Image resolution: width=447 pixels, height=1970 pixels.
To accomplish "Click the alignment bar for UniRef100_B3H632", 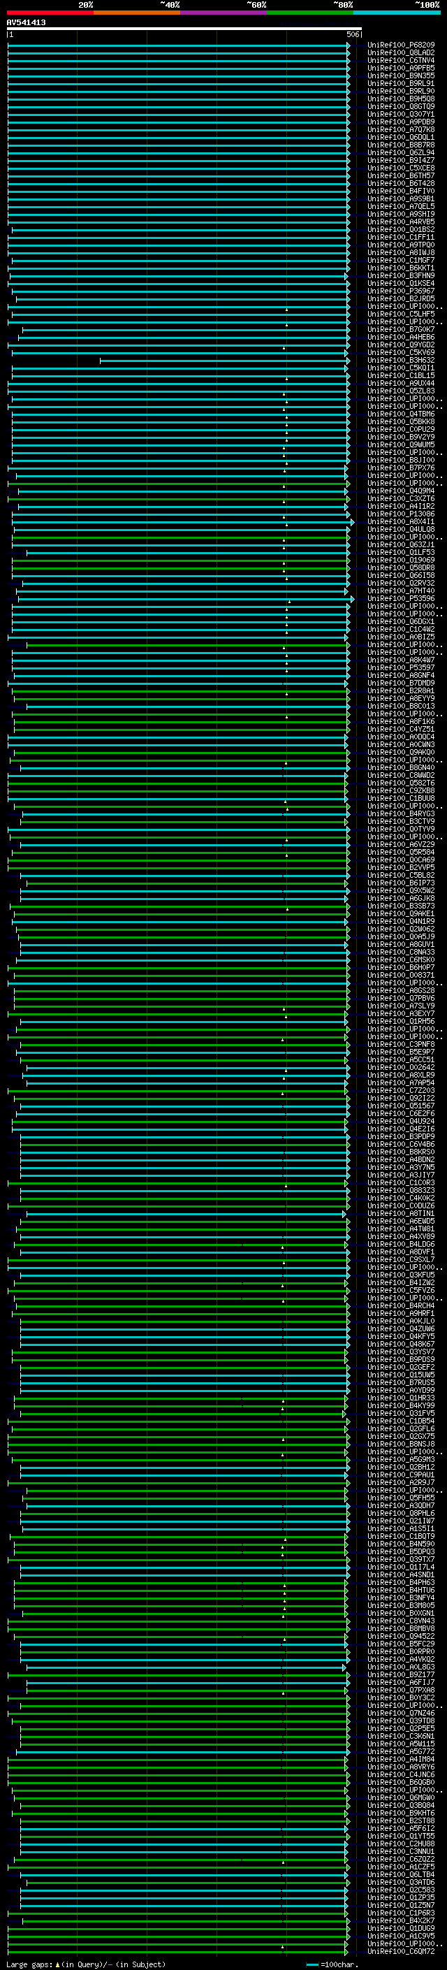I will click(221, 360).
